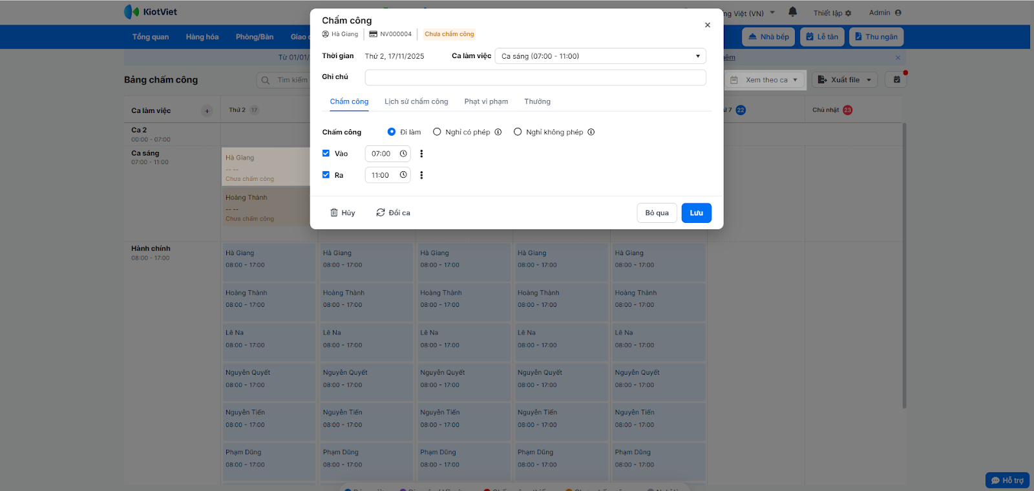Click the Bỏ qua button
The image size is (1034, 491).
point(657,213)
